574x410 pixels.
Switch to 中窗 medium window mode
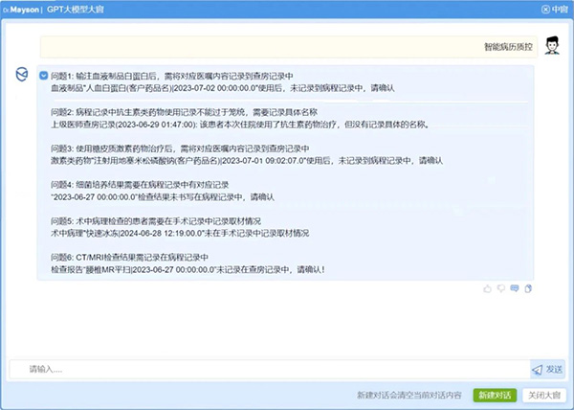pos(553,8)
